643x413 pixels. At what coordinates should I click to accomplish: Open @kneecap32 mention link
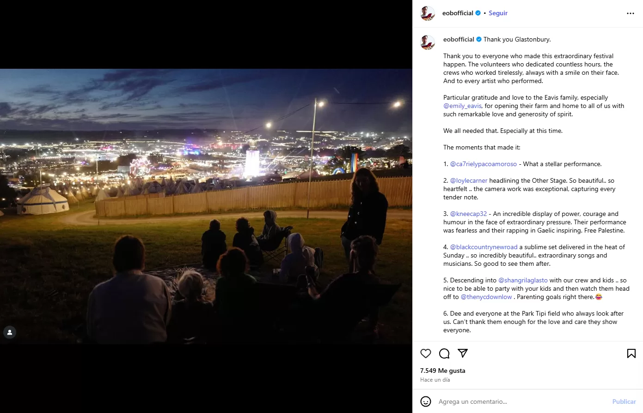pos(468,214)
